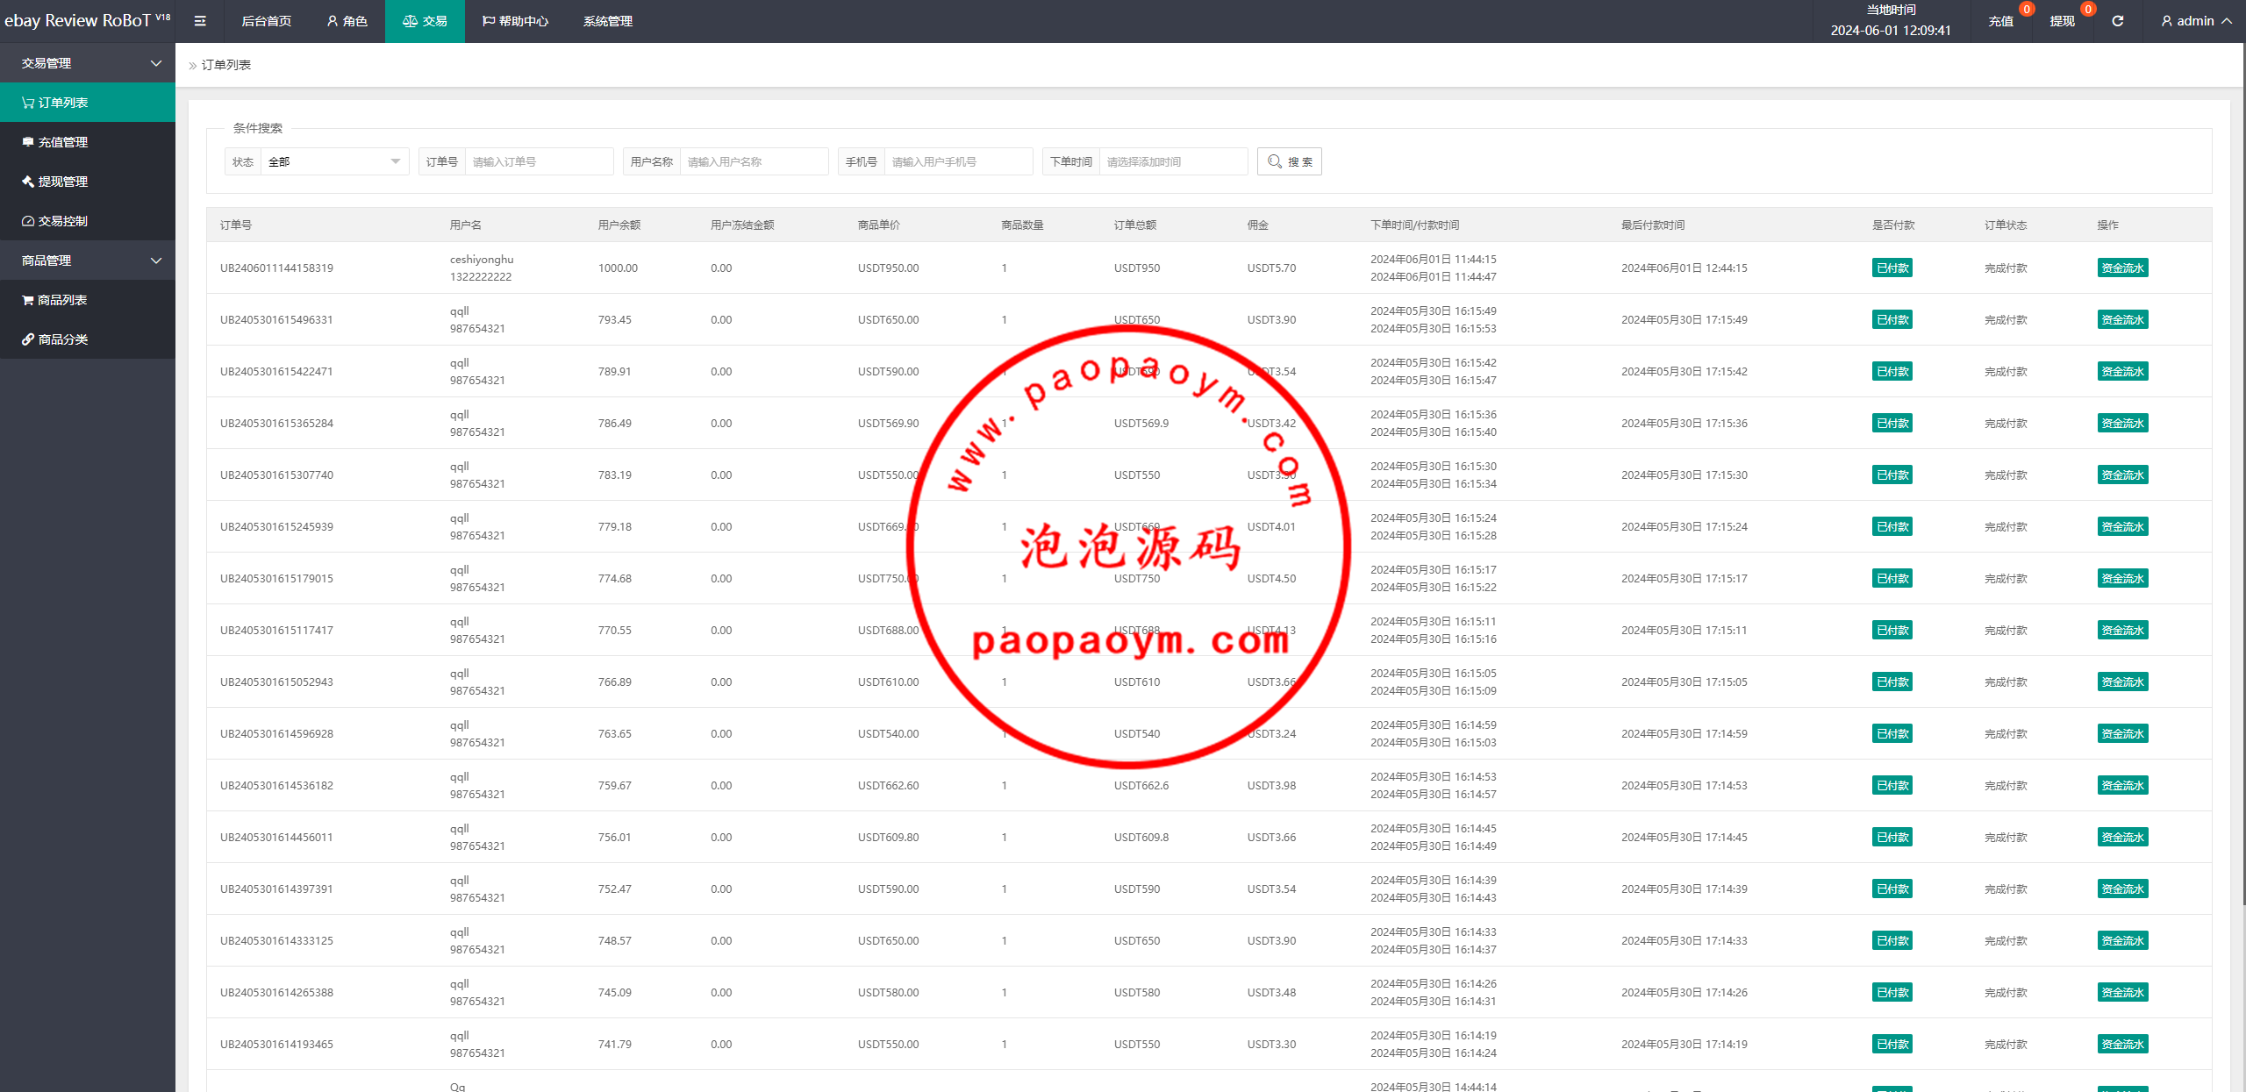Open 提现管理 in the sidebar
2246x1092 pixels.
pos(62,182)
